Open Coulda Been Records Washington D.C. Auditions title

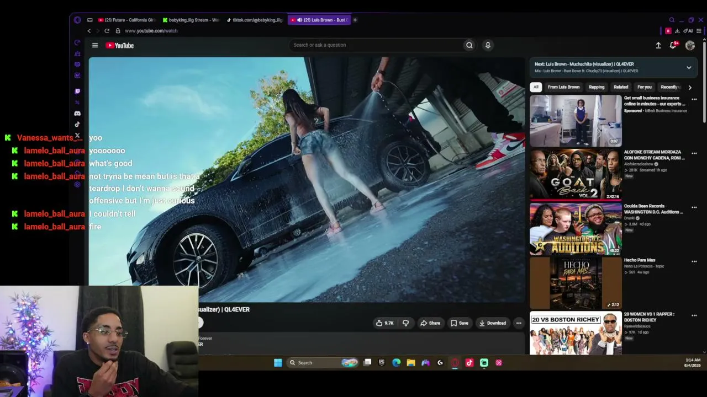pyautogui.click(x=653, y=209)
